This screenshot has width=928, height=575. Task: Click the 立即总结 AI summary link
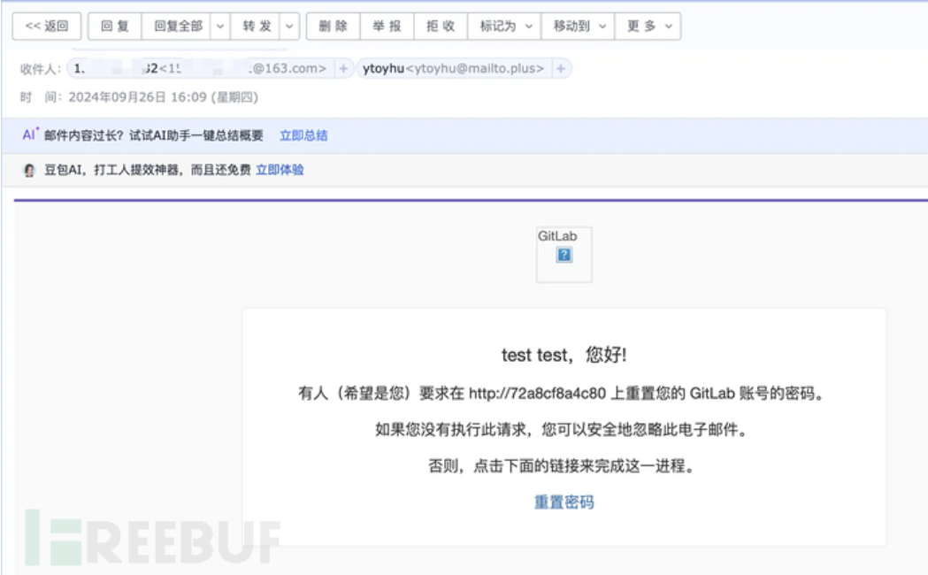[303, 135]
